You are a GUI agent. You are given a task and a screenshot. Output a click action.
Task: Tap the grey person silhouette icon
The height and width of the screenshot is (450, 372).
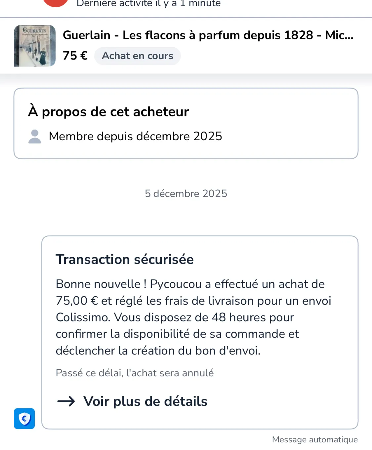point(35,137)
